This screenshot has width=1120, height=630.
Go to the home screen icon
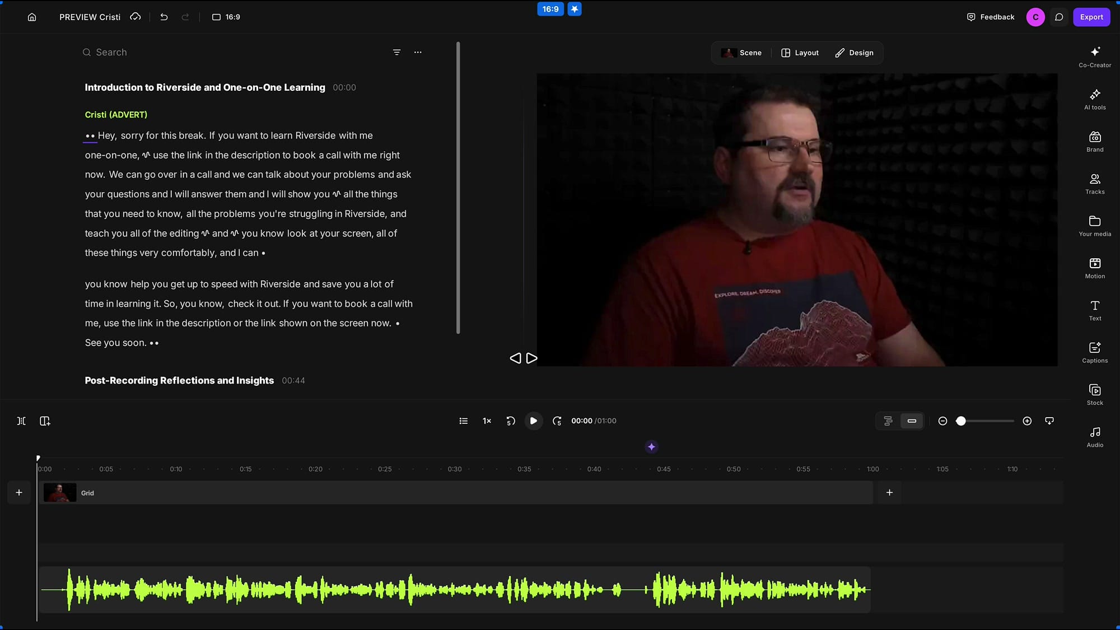coord(32,17)
